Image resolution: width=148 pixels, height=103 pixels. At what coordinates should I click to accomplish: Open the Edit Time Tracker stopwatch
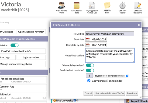click(122, 5)
